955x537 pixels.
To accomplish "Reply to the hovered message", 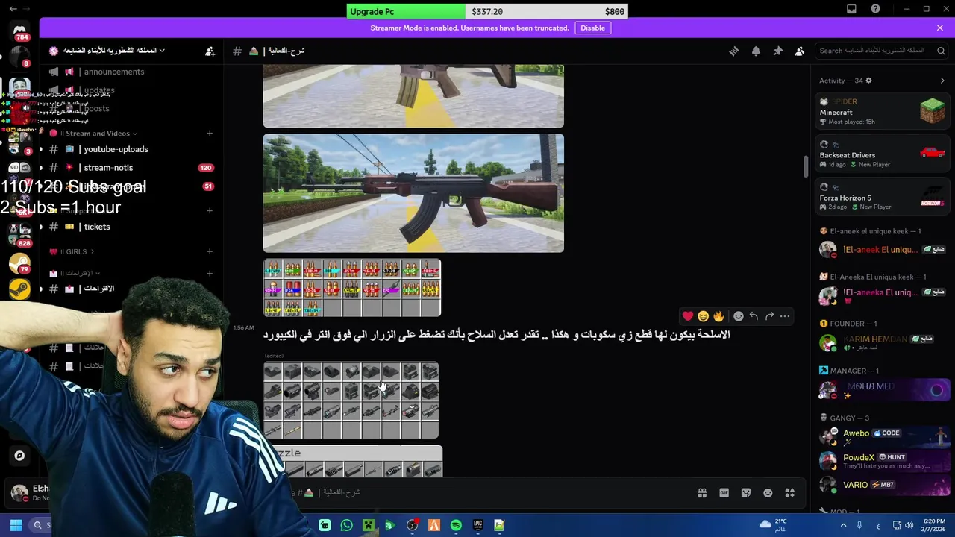I will point(754,316).
